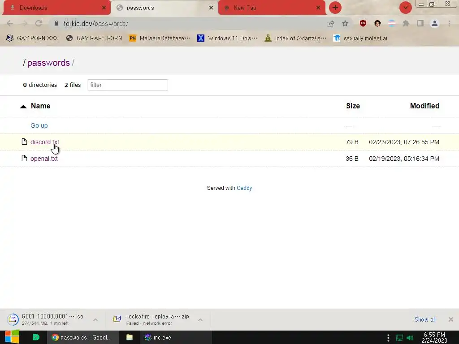
Task: Open the Windows 11 Dow… bookmark
Action: (x=227, y=39)
